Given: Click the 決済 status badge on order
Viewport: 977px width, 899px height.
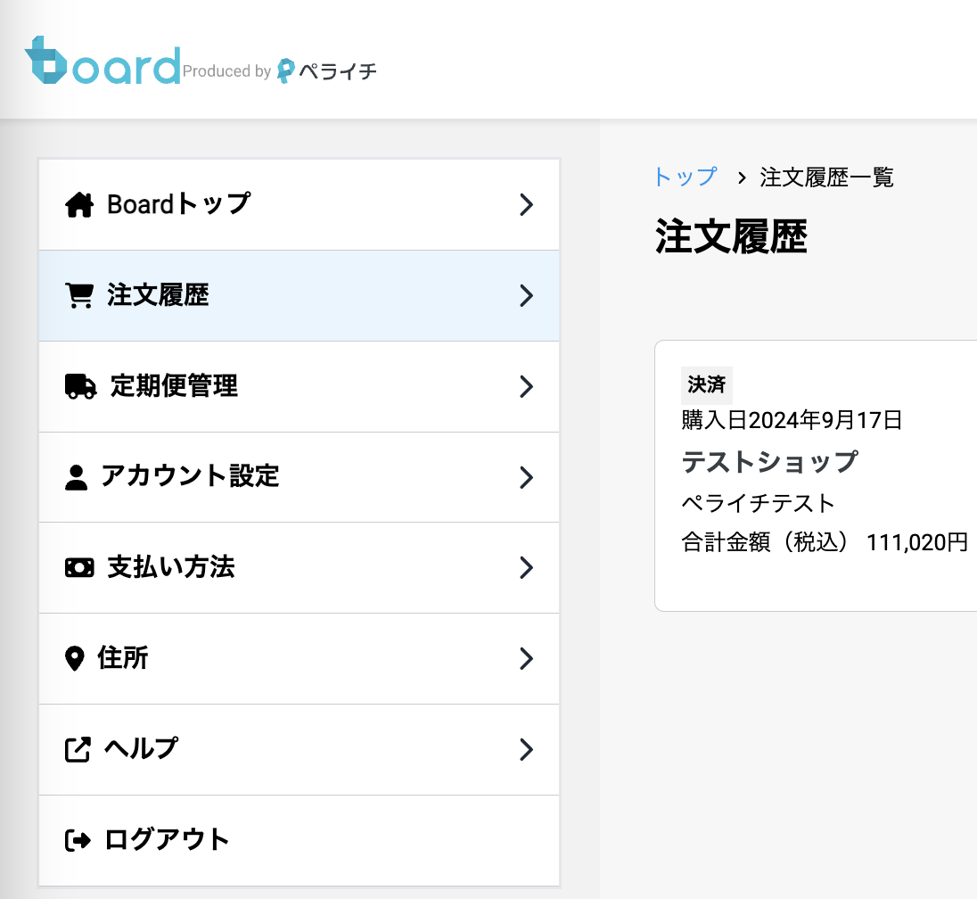Looking at the screenshot, I should click(706, 385).
